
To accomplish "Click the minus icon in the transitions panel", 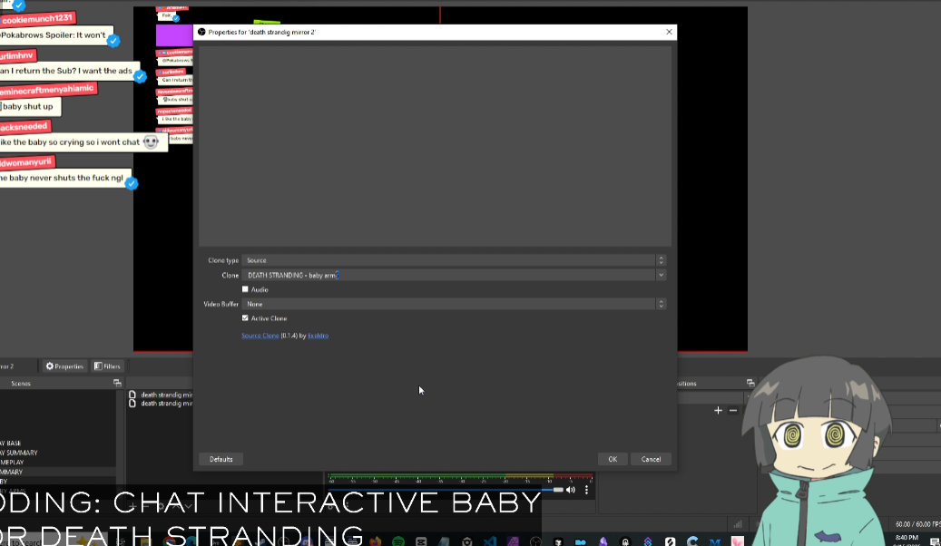I will point(733,411).
